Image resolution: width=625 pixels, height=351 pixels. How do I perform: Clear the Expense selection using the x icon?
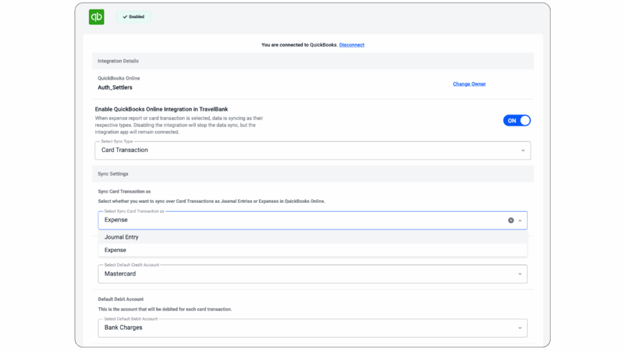511,220
